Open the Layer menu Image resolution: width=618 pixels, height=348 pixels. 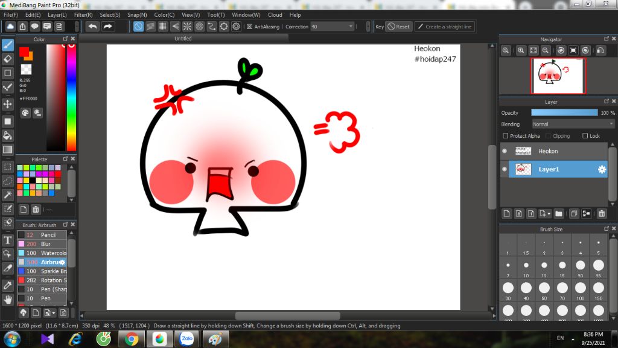point(57,14)
